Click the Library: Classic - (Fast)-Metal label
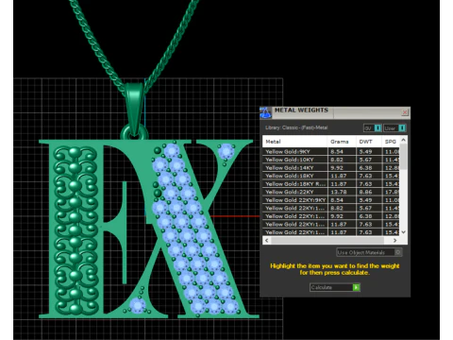This screenshot has height=340, width=453. (x=296, y=127)
